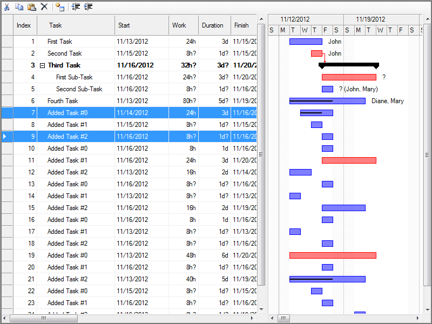Click the grid horizontal scrollbar thumb
432x324 pixels.
point(44,318)
